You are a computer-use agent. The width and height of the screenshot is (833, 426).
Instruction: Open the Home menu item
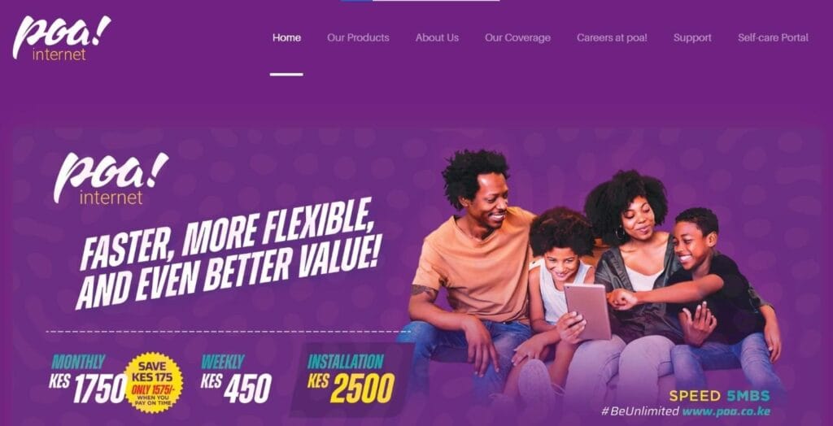(x=287, y=37)
